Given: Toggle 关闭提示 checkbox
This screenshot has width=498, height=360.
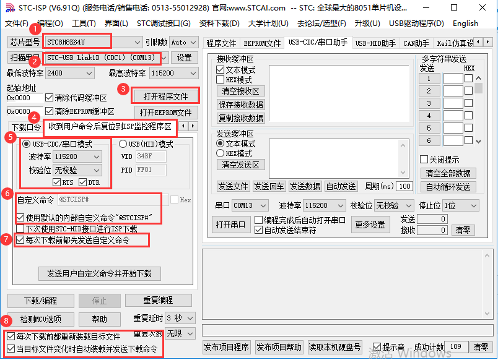Looking at the screenshot, I should [424, 159].
